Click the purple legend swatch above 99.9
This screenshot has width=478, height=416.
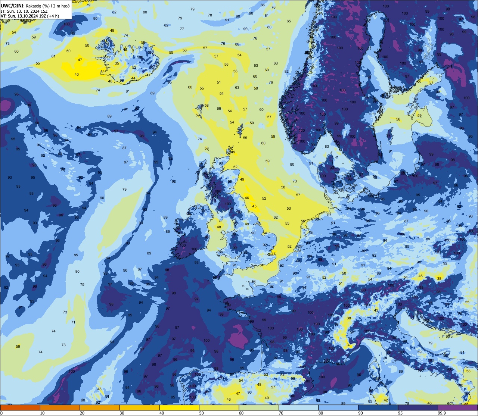pos(457,407)
